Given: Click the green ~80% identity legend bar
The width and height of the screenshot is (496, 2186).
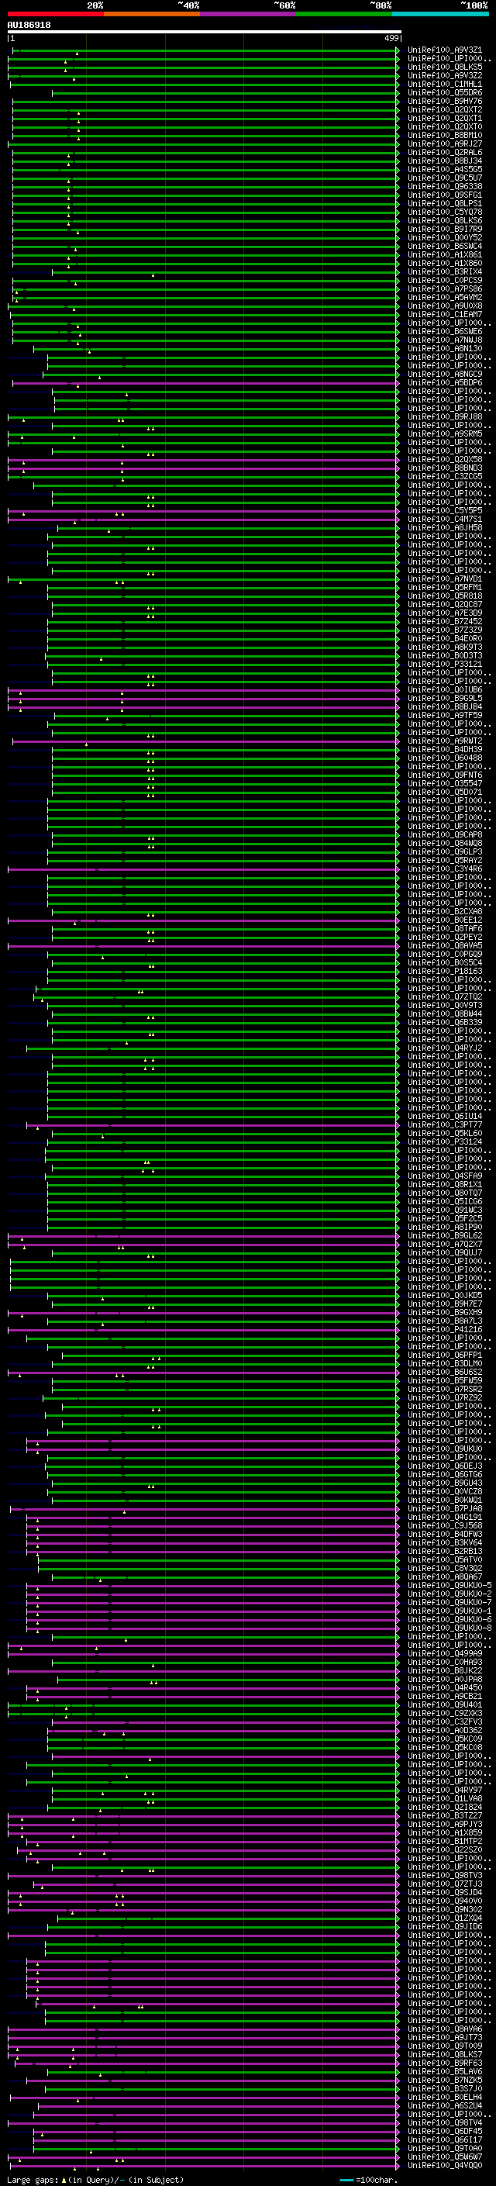Looking at the screenshot, I should (344, 14).
